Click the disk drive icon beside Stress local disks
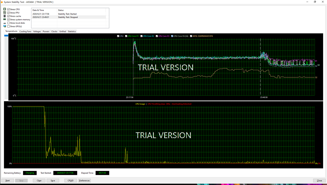Viewport: 327px width, 185px height. click(5, 23)
